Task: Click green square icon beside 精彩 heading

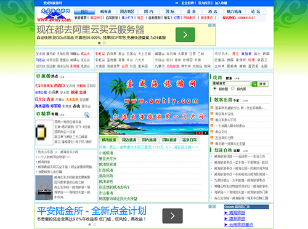Action: pyautogui.click(x=38, y=114)
